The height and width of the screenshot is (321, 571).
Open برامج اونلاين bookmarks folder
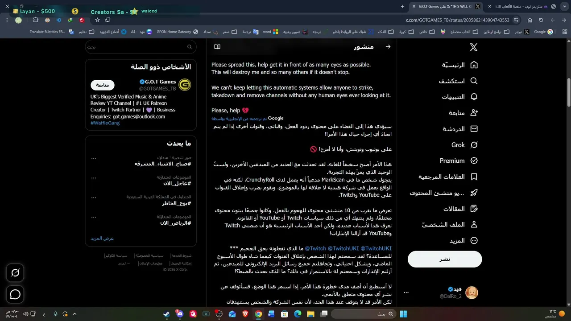coord(497,32)
